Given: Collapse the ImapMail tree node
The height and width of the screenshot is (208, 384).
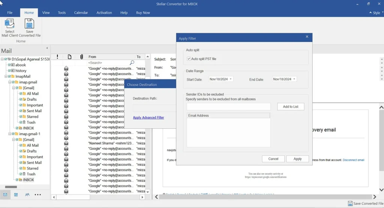Looking at the screenshot, I should [x=6, y=76].
